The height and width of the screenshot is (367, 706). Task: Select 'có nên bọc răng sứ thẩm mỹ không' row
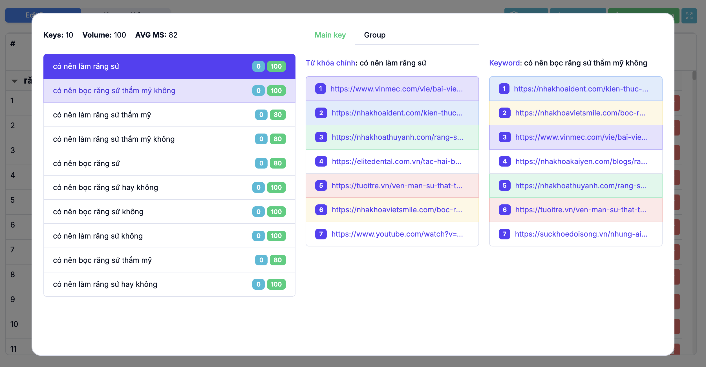point(169,91)
